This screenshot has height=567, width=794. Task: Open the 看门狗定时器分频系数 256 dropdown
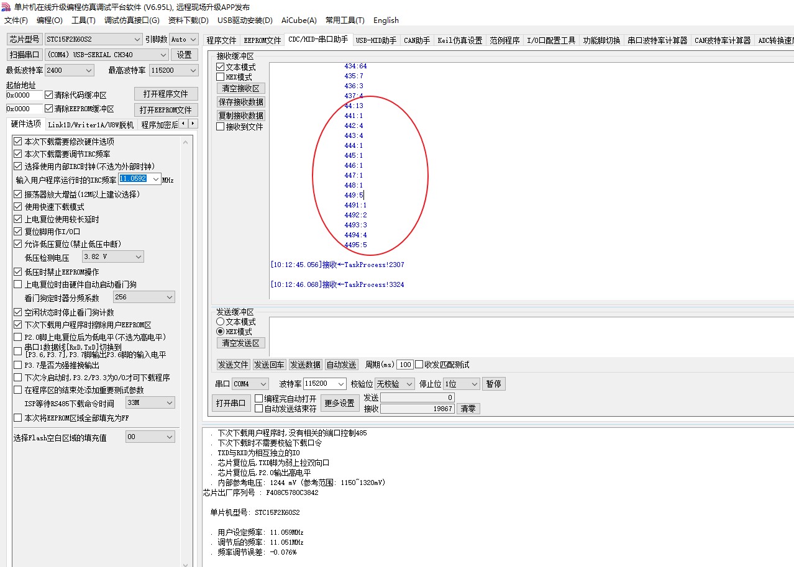pyautogui.click(x=169, y=297)
